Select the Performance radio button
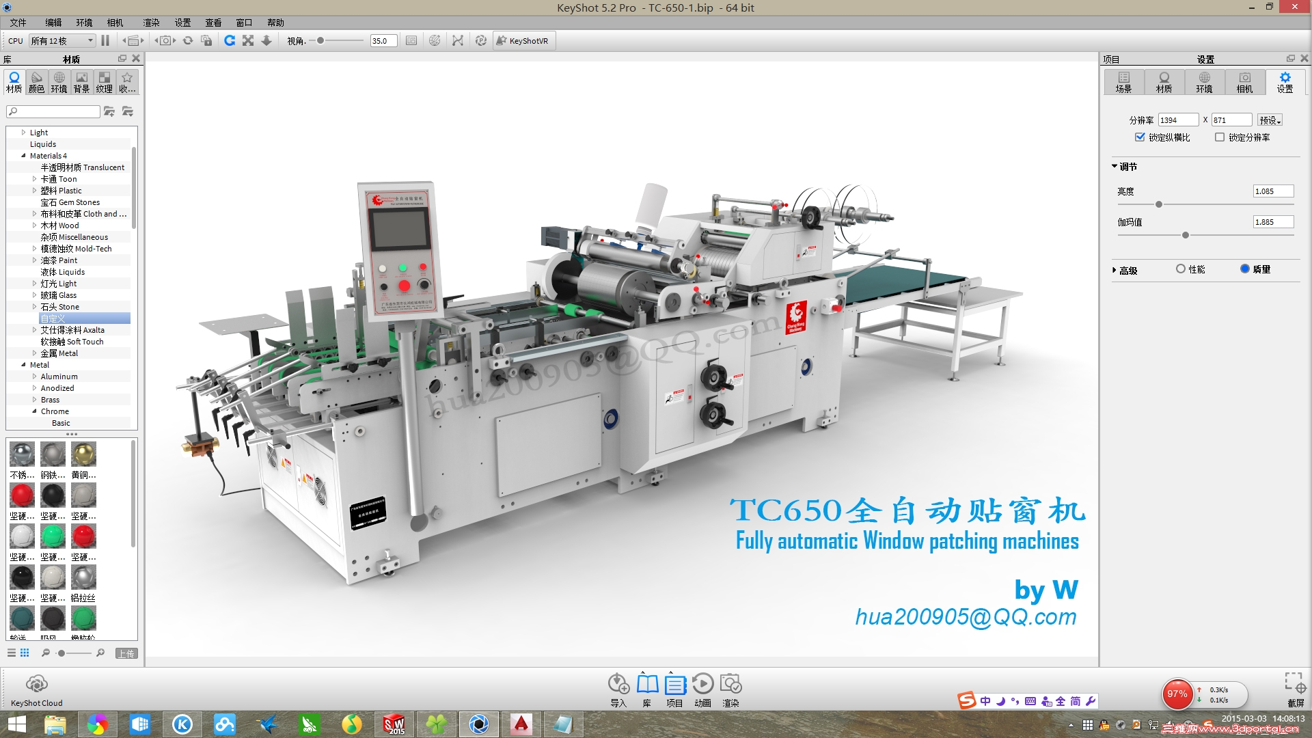1312x738 pixels. [x=1181, y=269]
